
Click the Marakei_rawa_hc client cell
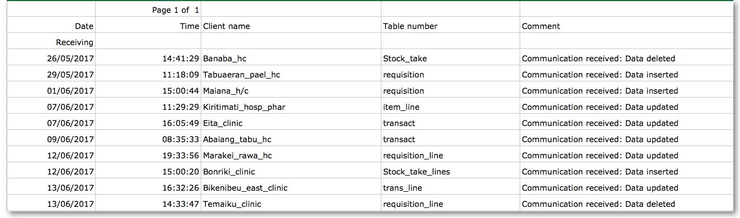291,156
